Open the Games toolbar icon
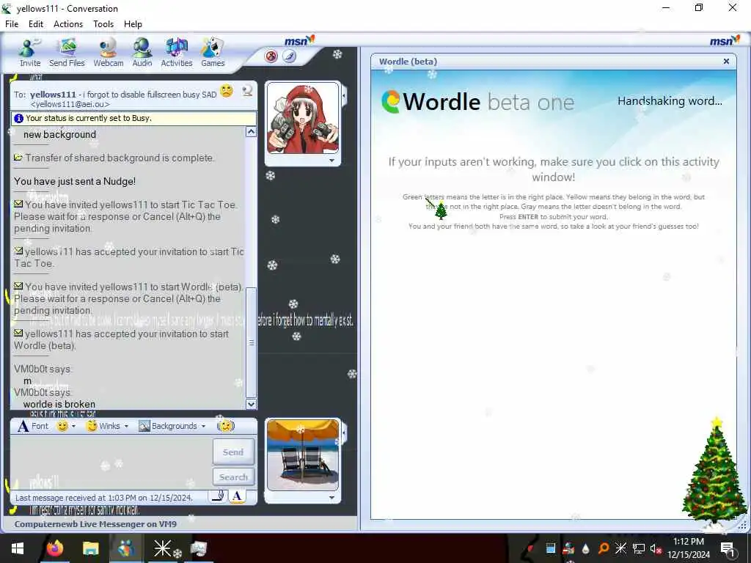Screen dimensions: 751x563 pyautogui.click(x=213, y=53)
